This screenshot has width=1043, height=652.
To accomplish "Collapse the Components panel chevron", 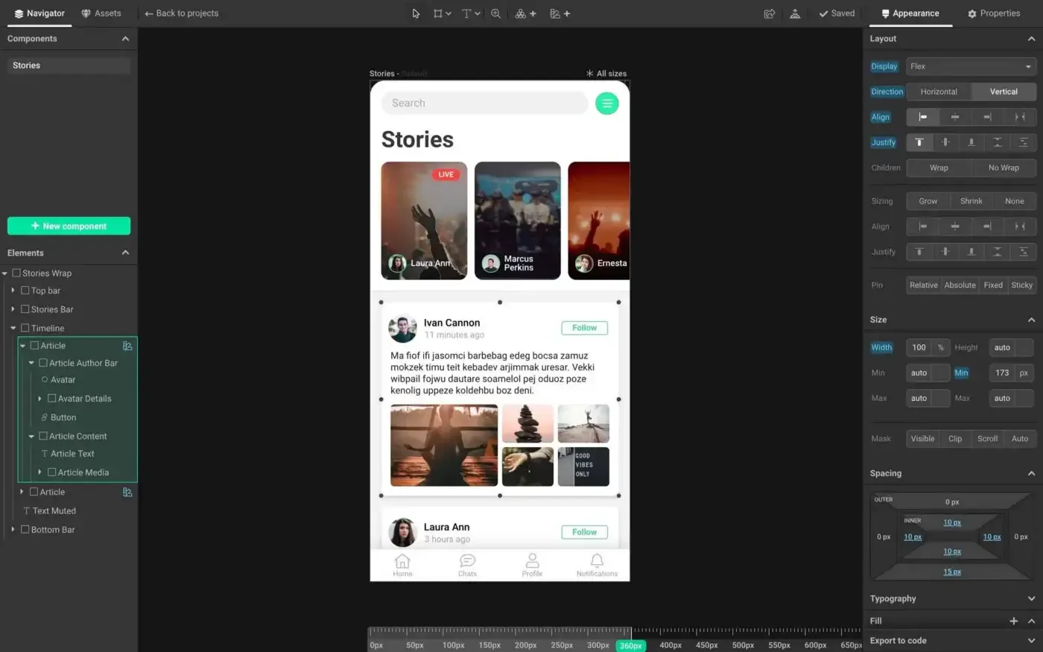I will point(125,39).
